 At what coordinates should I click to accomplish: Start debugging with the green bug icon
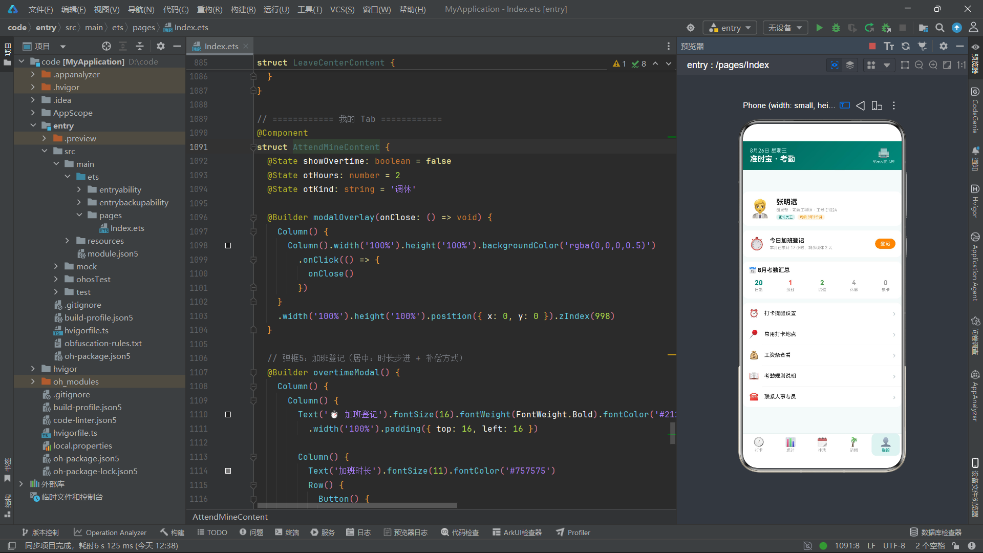click(x=836, y=28)
